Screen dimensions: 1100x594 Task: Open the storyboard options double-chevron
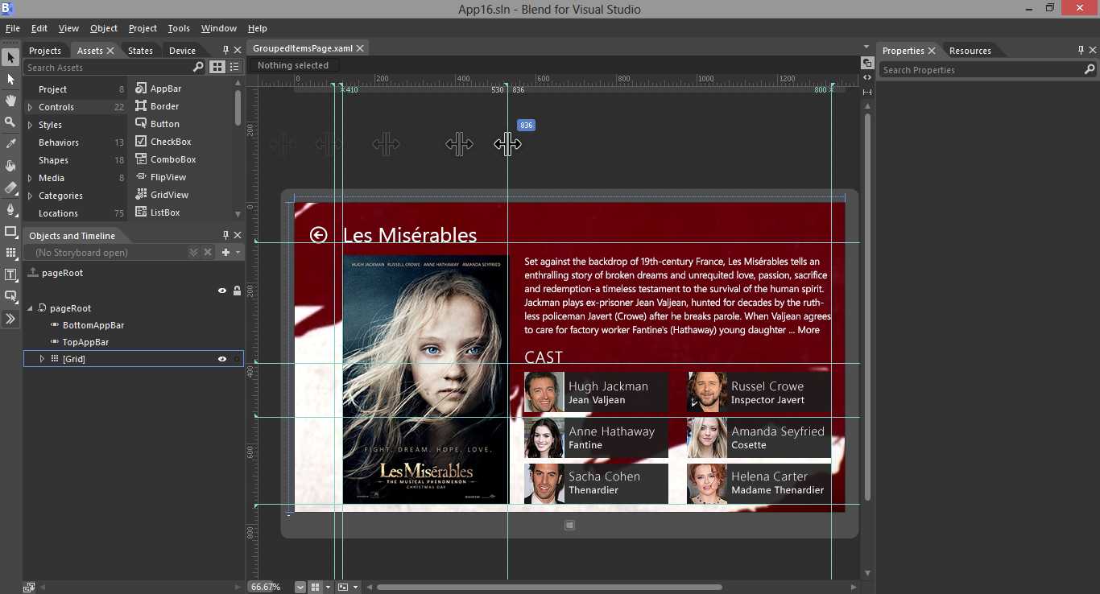(x=193, y=253)
